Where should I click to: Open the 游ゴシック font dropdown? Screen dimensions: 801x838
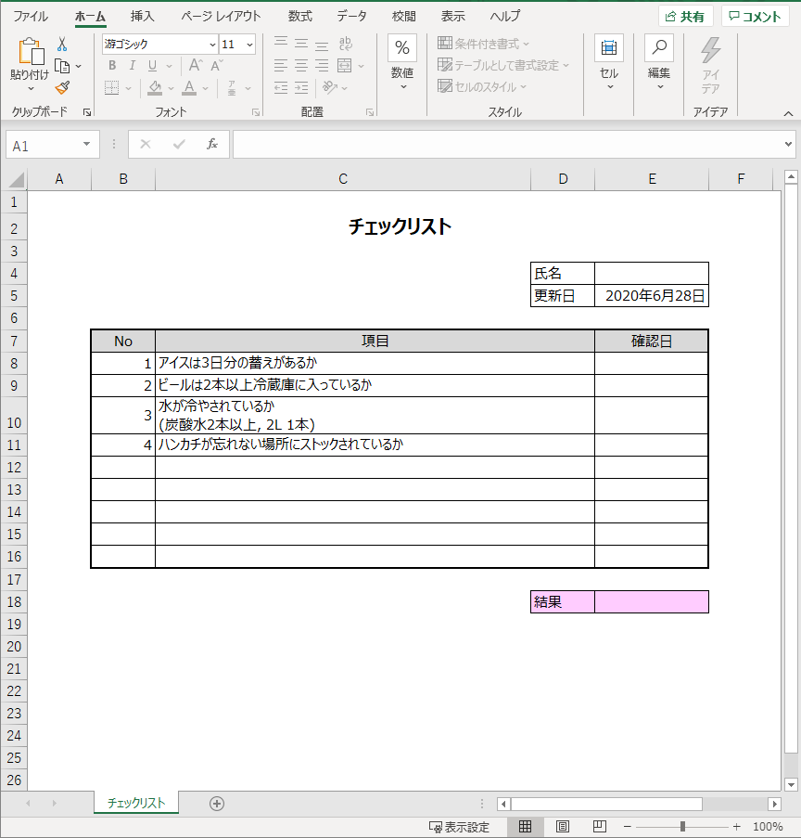pyautogui.click(x=210, y=44)
